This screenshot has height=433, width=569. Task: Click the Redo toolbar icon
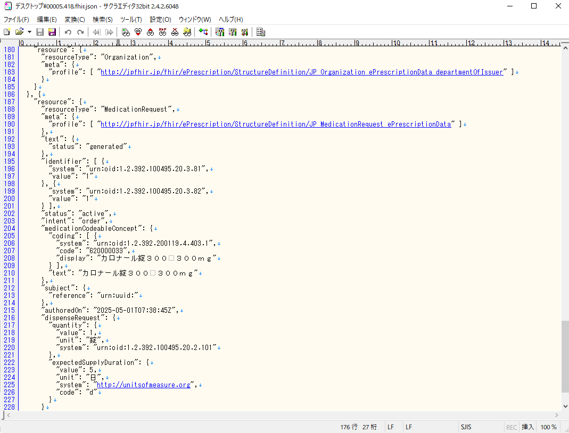click(x=80, y=32)
